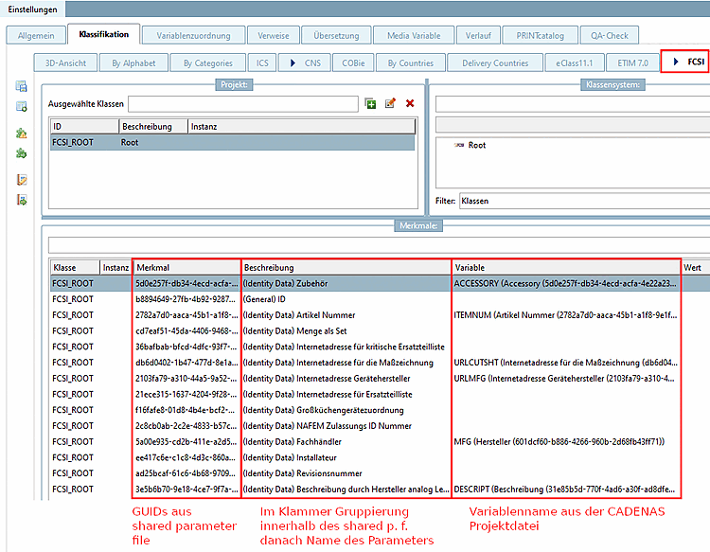Image resolution: width=710 pixels, height=552 pixels.
Task: Click the bottom icon in left sidebar
Action: click(x=21, y=200)
